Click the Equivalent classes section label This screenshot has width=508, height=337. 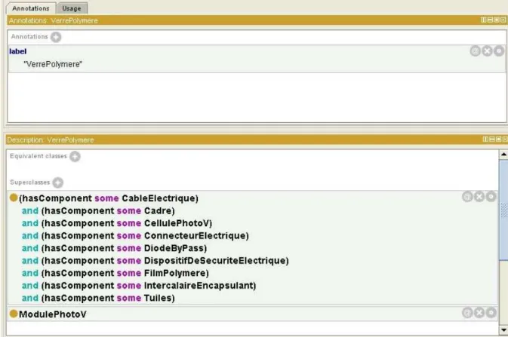[x=38, y=156]
